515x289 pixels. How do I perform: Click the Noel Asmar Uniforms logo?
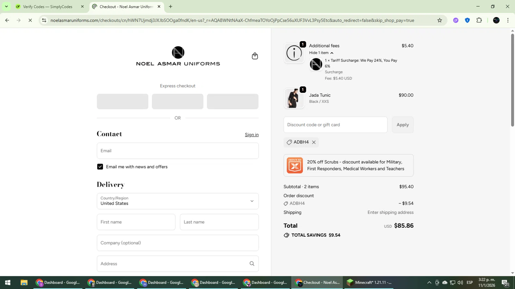coord(178,56)
